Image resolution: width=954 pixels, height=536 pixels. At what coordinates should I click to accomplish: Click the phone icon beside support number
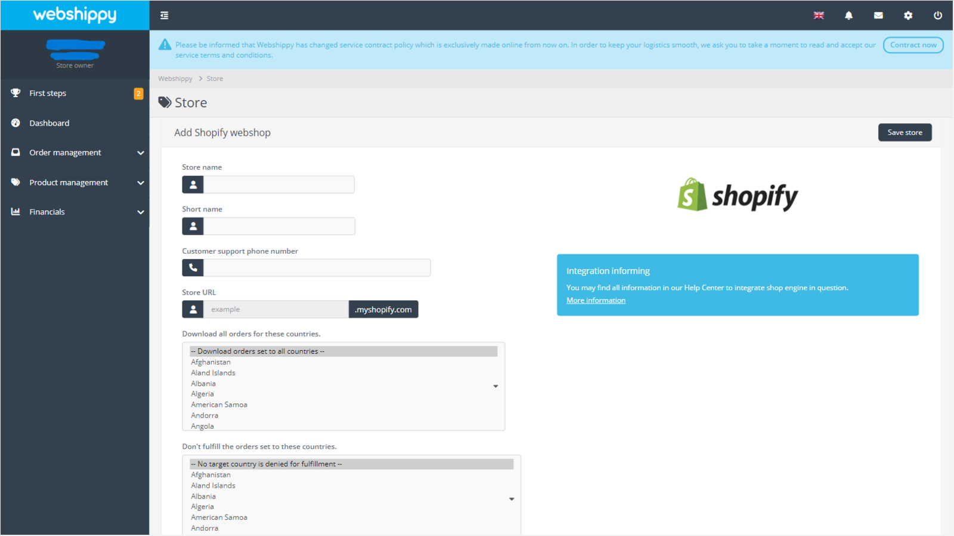(193, 268)
